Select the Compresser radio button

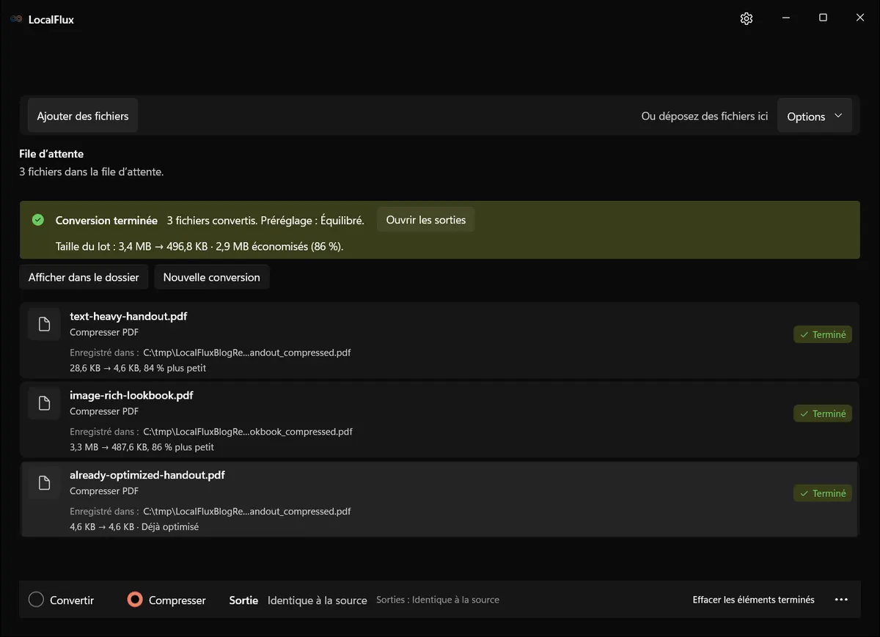pos(134,600)
